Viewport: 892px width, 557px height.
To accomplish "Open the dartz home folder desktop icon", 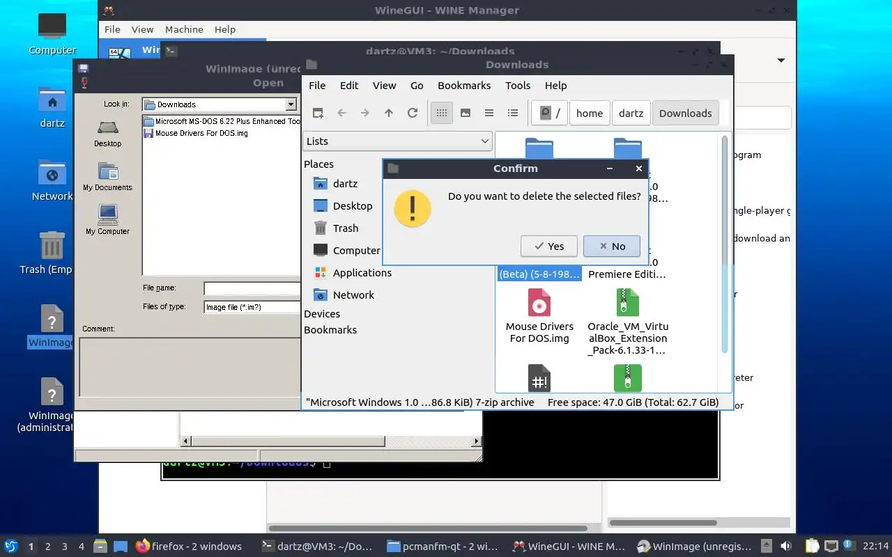I will (x=52, y=106).
